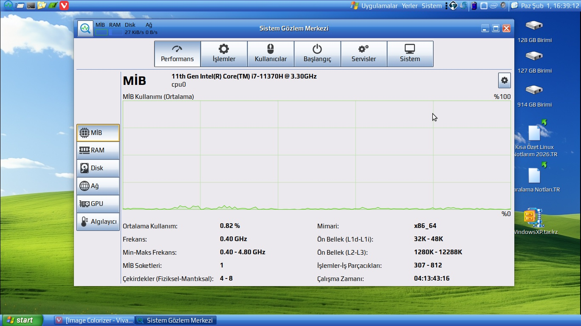Viewport: 581px width, 326px height.
Task: Open graph settings gear button
Action: point(504,80)
